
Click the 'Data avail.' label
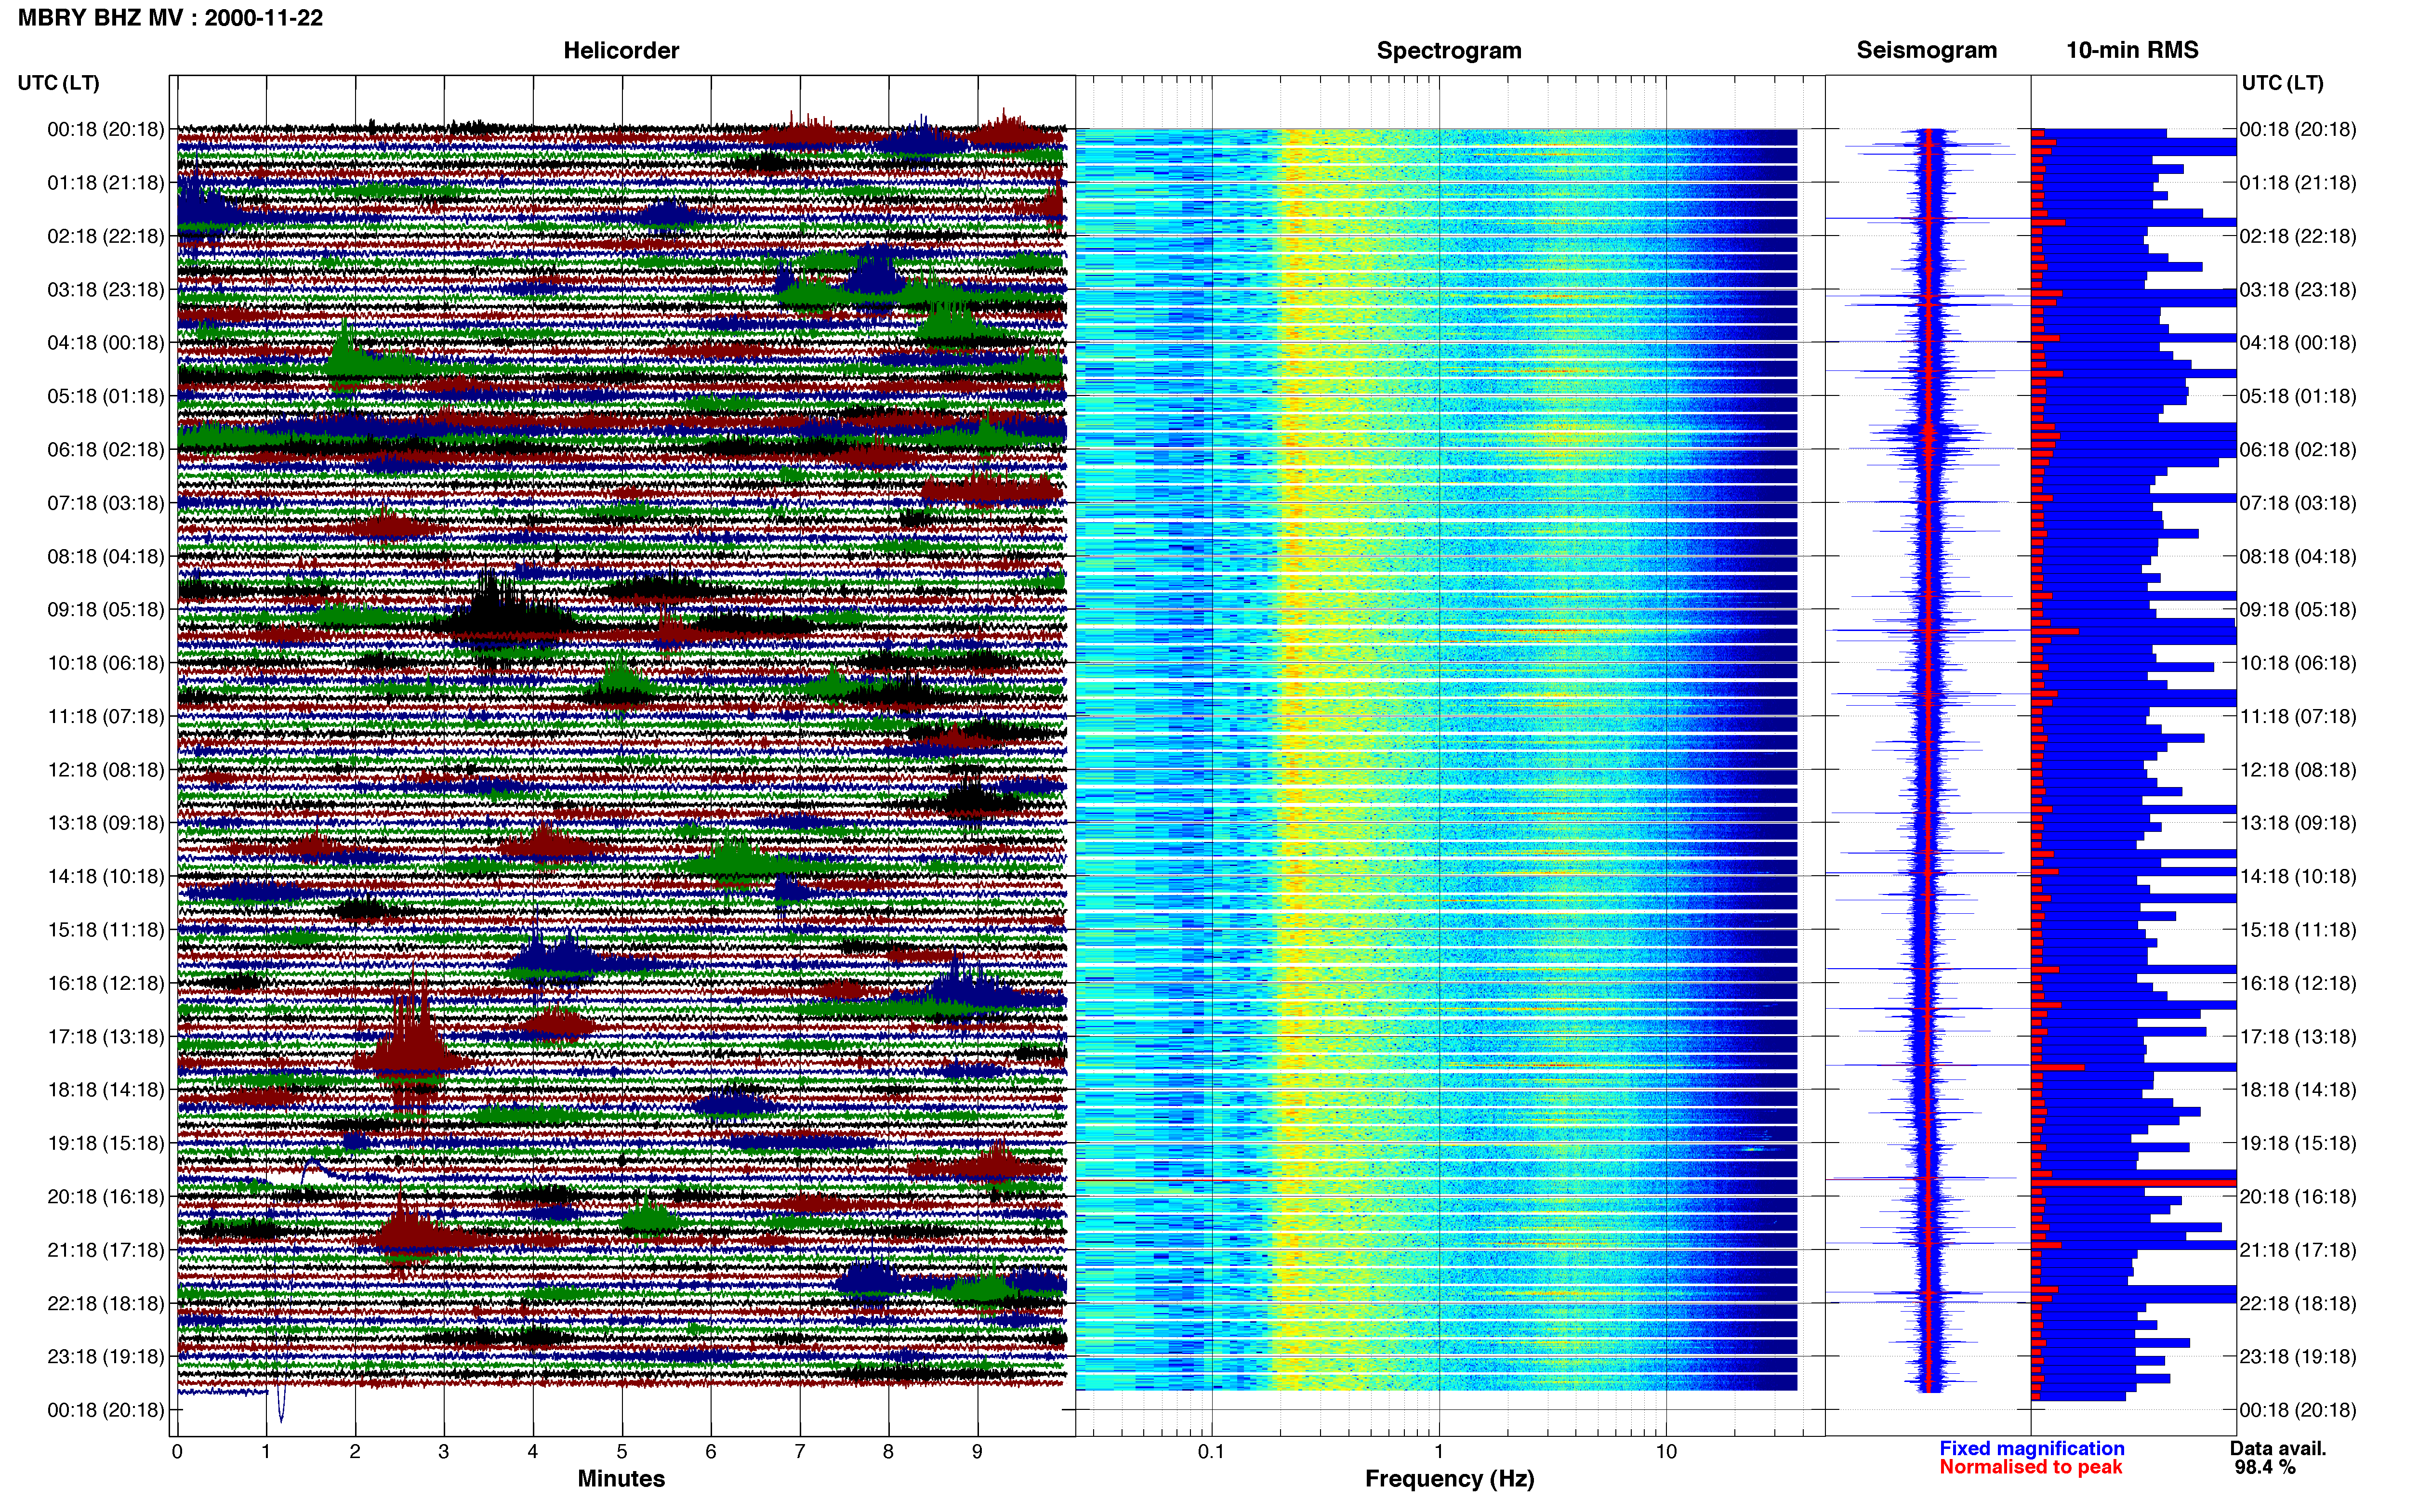(2278, 1448)
